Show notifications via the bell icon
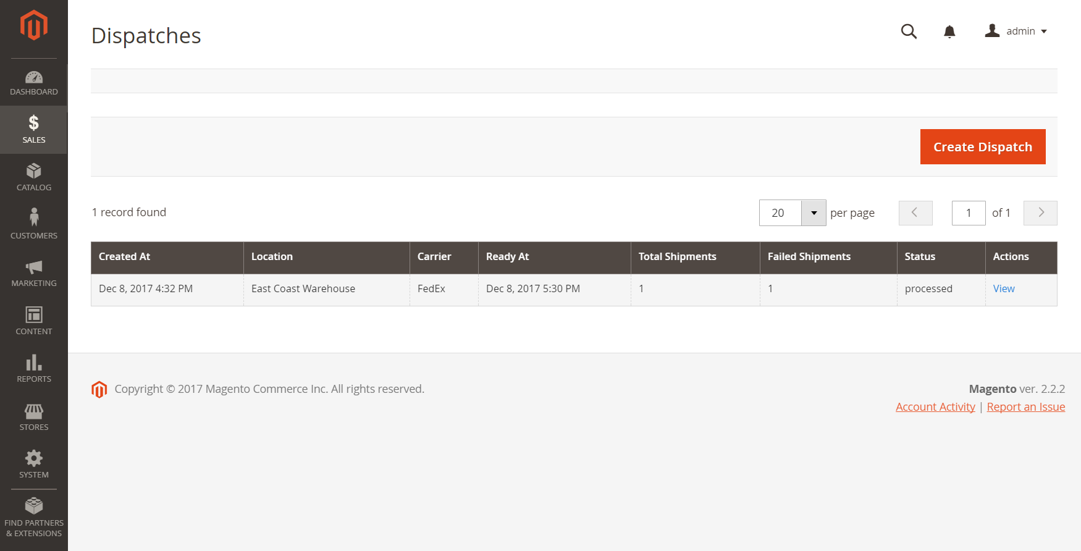Image resolution: width=1081 pixels, height=551 pixels. [949, 32]
